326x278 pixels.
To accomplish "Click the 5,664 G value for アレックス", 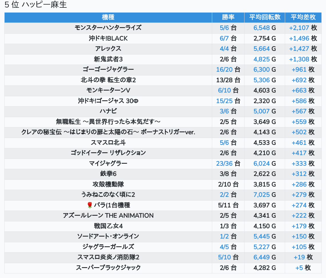I will (265, 49).
